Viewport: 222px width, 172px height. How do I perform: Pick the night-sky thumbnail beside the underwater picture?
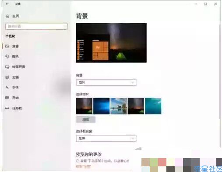(x=136, y=106)
